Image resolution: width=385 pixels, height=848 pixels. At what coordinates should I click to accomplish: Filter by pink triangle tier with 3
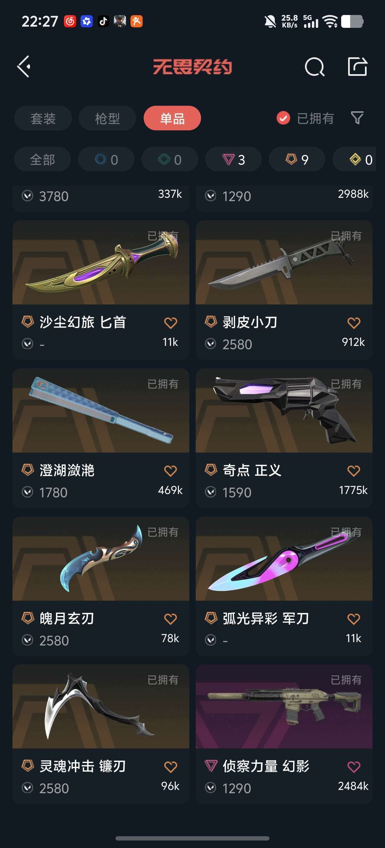coord(233,159)
